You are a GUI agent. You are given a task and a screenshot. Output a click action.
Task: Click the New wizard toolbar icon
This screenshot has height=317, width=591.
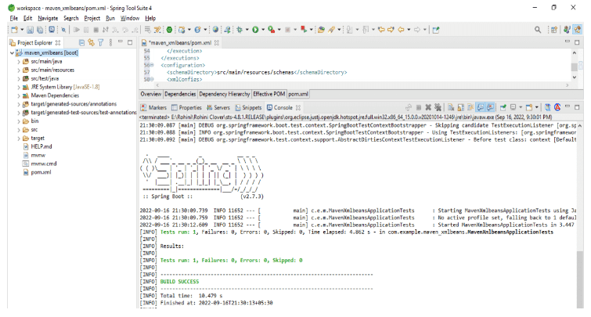(x=14, y=30)
